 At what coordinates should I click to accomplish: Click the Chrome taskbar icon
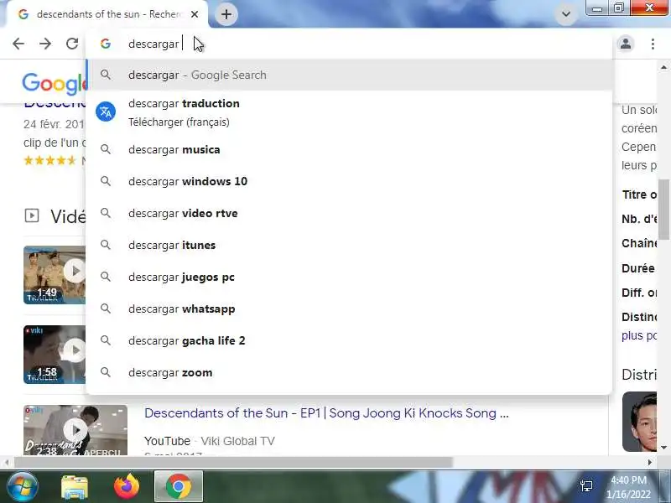pyautogui.click(x=179, y=486)
